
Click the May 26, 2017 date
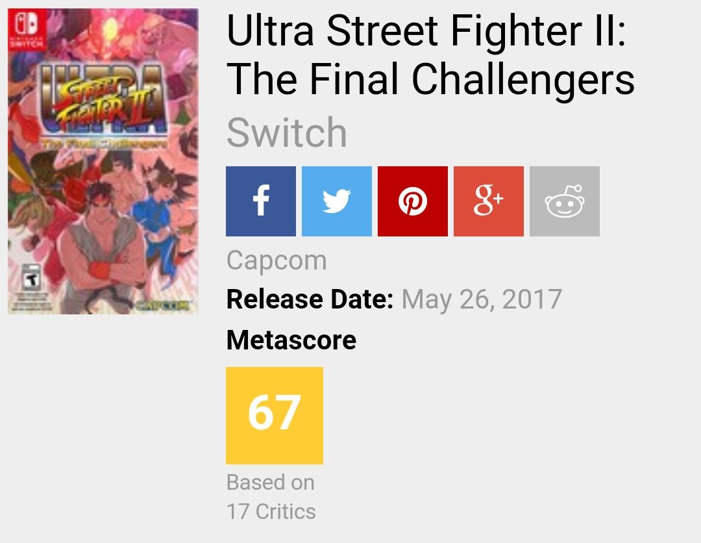pyautogui.click(x=482, y=299)
